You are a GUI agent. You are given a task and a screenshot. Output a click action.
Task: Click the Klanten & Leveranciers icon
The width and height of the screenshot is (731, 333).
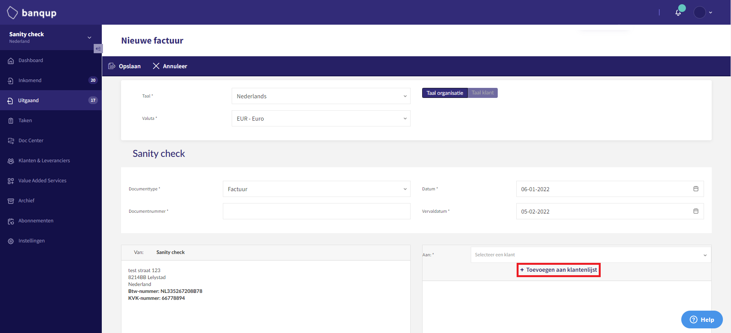pos(11,161)
